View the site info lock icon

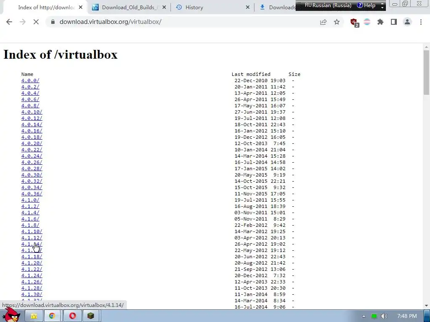(x=53, y=22)
